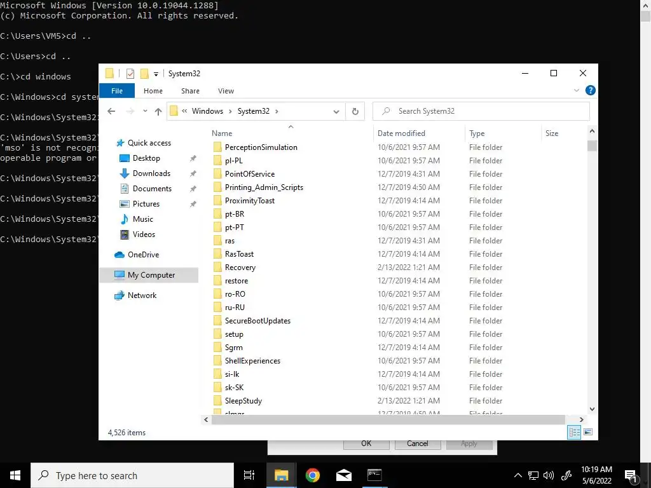Click OK in the dialog behind Explorer

[366, 444]
